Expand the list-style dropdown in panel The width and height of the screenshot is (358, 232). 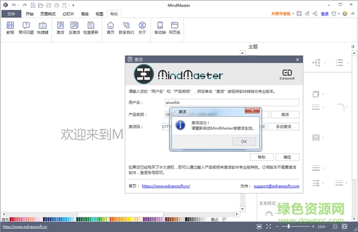point(348,62)
